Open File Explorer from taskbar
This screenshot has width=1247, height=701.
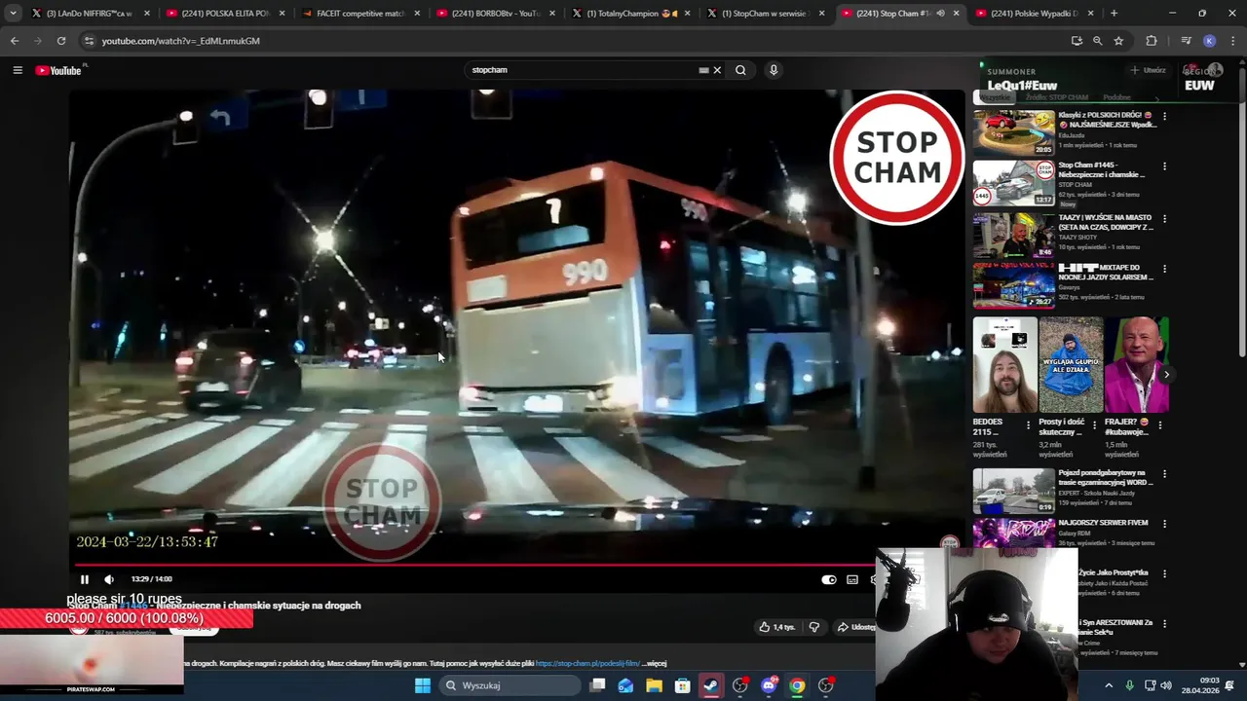[654, 685]
